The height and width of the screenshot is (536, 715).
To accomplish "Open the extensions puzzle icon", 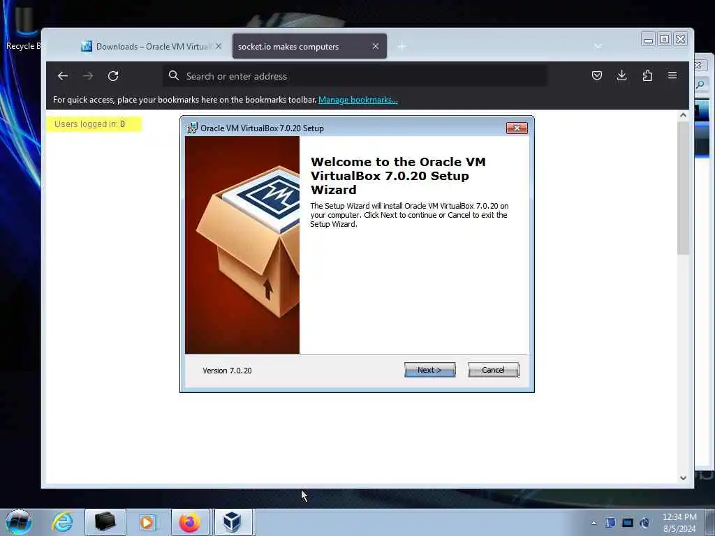I will [x=647, y=75].
